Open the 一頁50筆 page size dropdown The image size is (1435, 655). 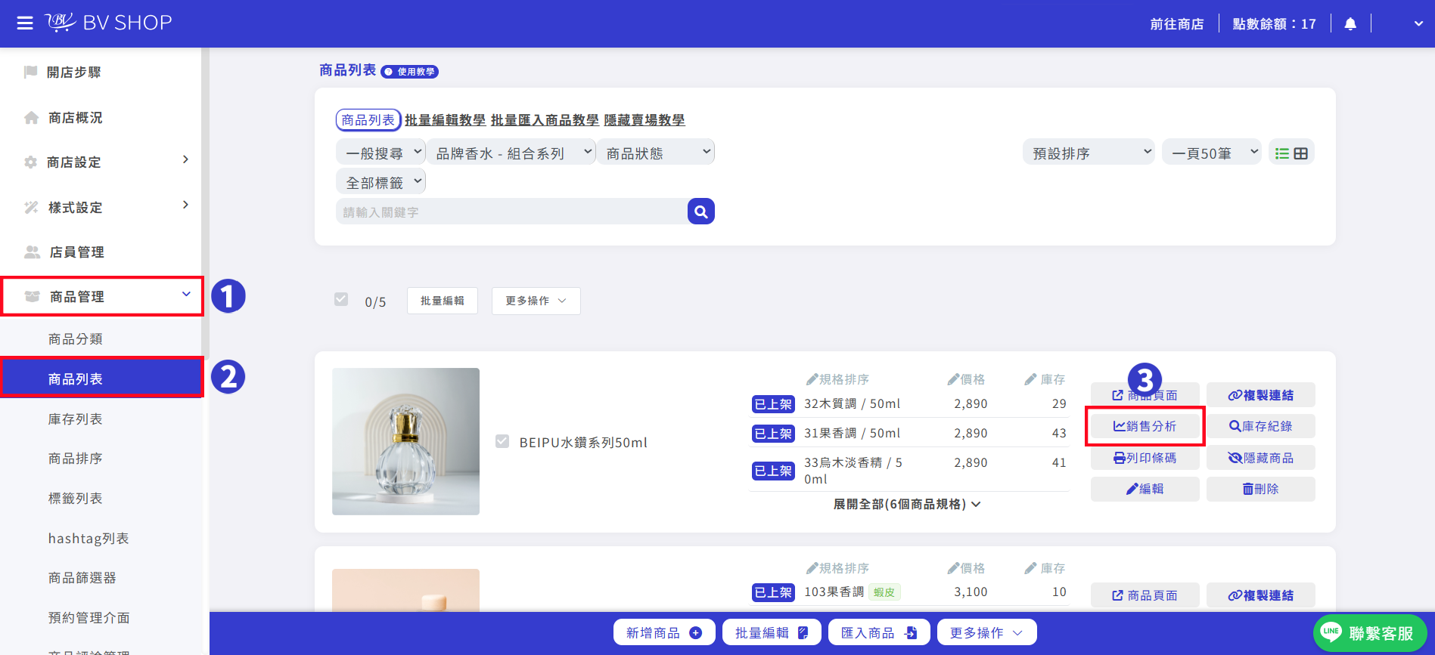1212,153
